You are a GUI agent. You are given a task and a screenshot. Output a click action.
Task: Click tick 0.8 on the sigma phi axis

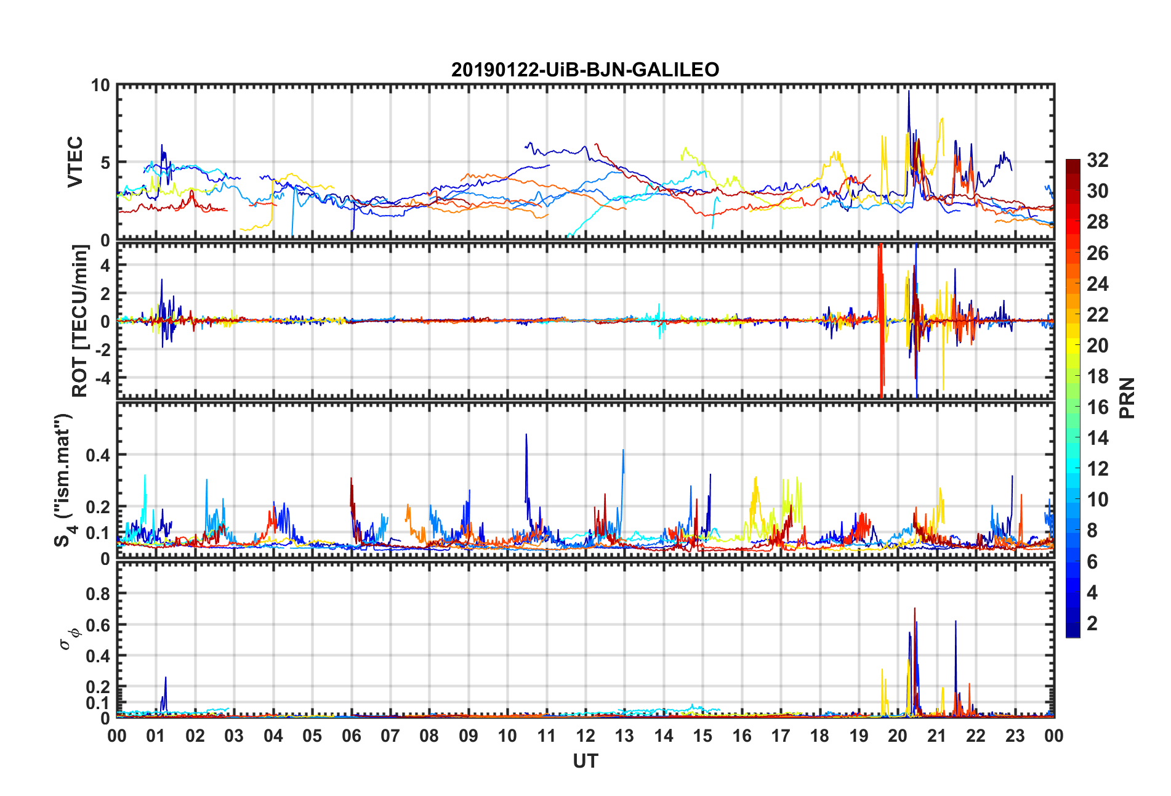pyautogui.click(x=99, y=594)
